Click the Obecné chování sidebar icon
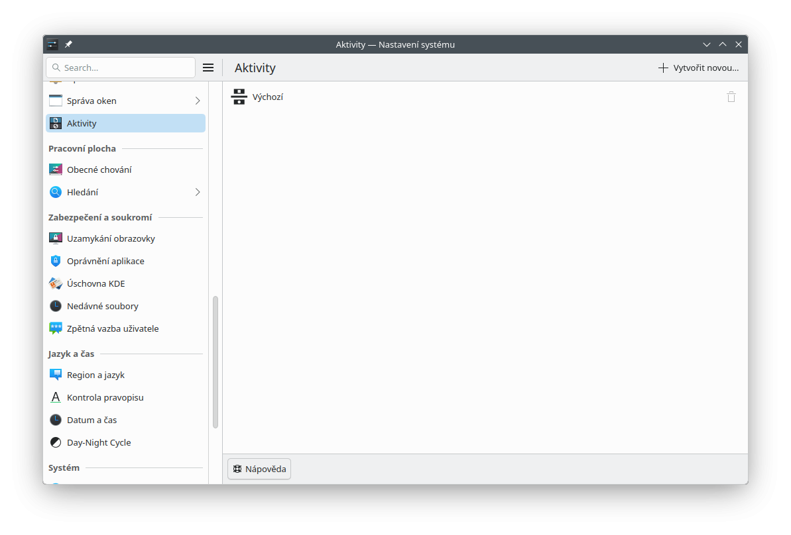 (x=56, y=170)
